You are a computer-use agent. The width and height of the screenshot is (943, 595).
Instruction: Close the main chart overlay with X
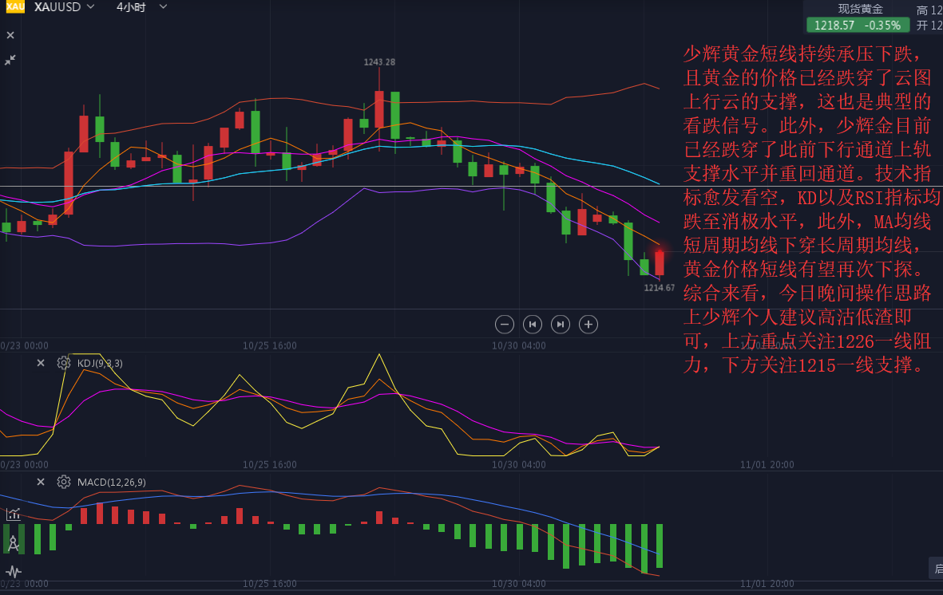click(x=10, y=35)
